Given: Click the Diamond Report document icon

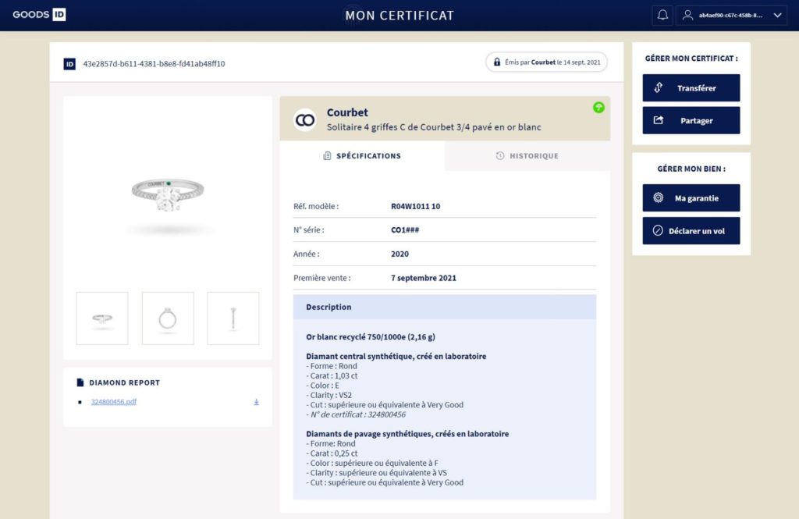Looking at the screenshot, I should [80, 382].
